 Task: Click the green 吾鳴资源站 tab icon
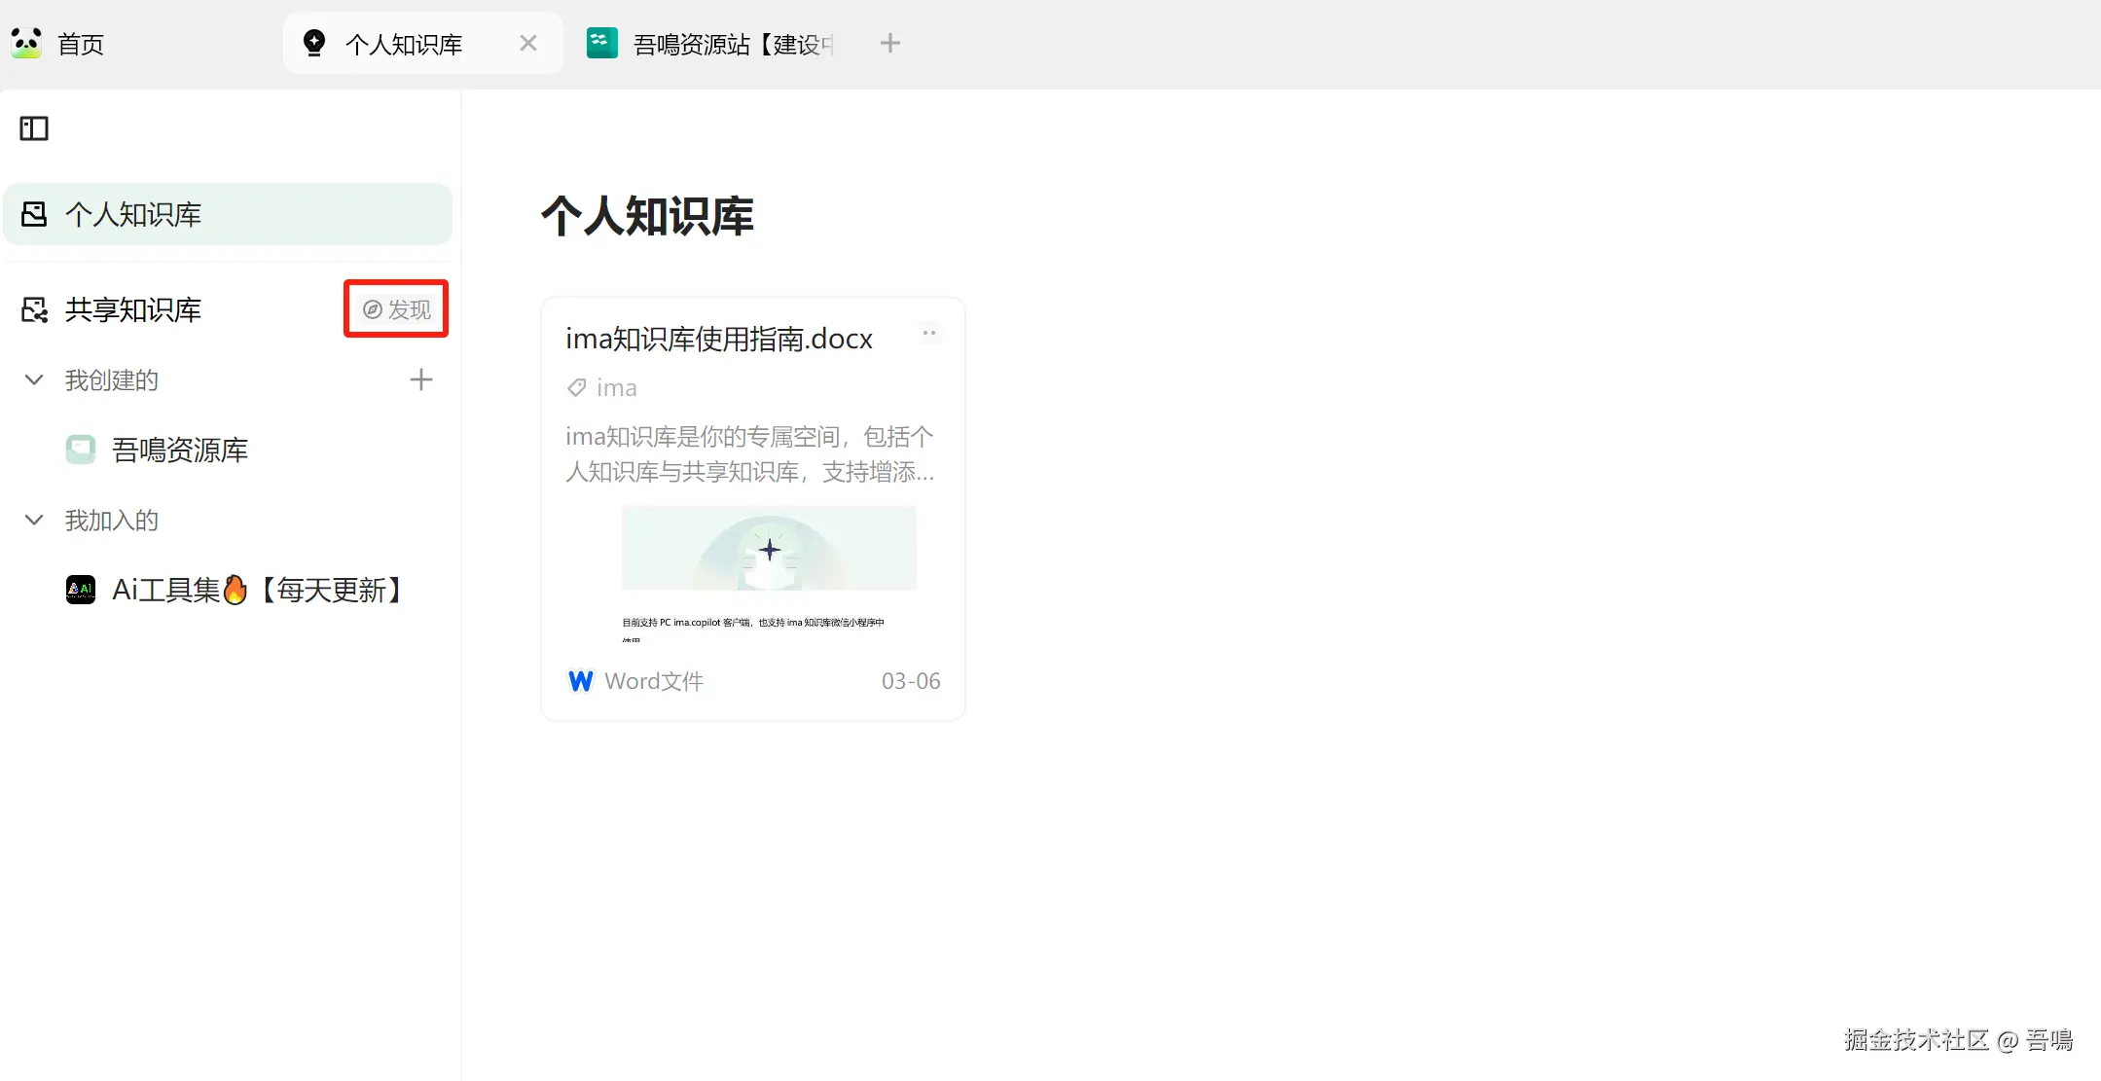(601, 43)
